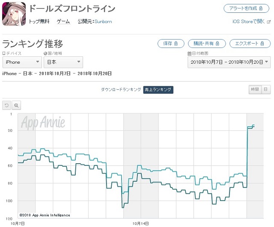Click the ゲーム category link

63,22
